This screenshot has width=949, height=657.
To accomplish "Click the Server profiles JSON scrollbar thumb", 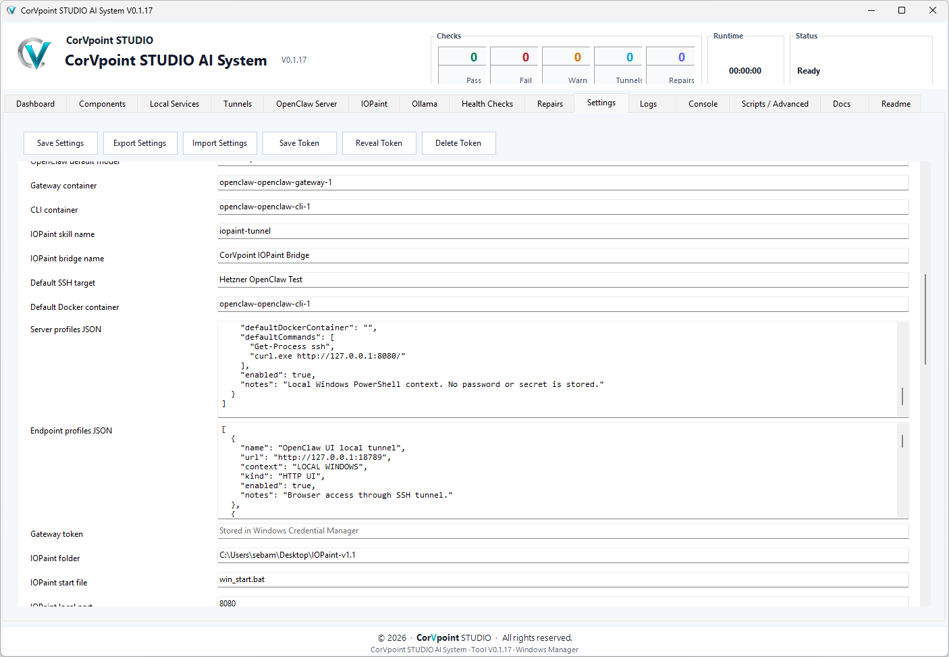I will (x=902, y=396).
